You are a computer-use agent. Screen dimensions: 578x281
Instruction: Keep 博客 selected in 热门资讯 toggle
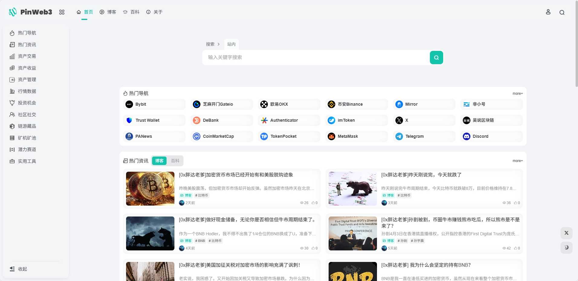(159, 161)
